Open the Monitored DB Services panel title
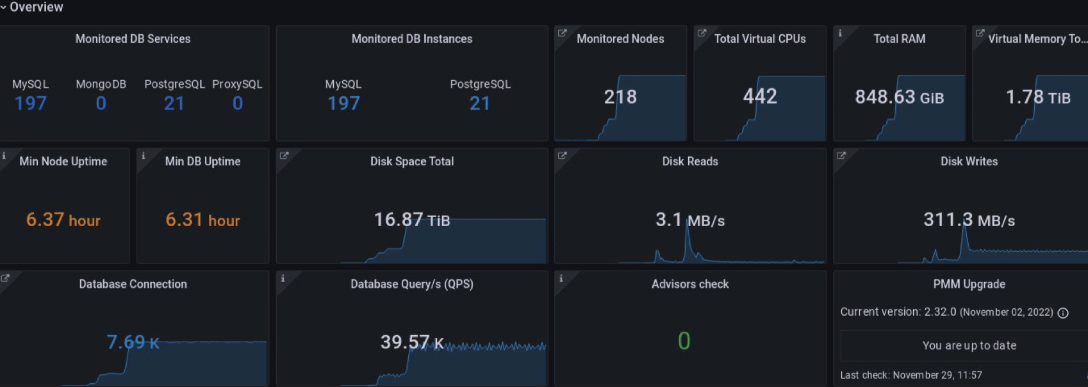Screen dimensions: 1088x387 click(x=133, y=38)
